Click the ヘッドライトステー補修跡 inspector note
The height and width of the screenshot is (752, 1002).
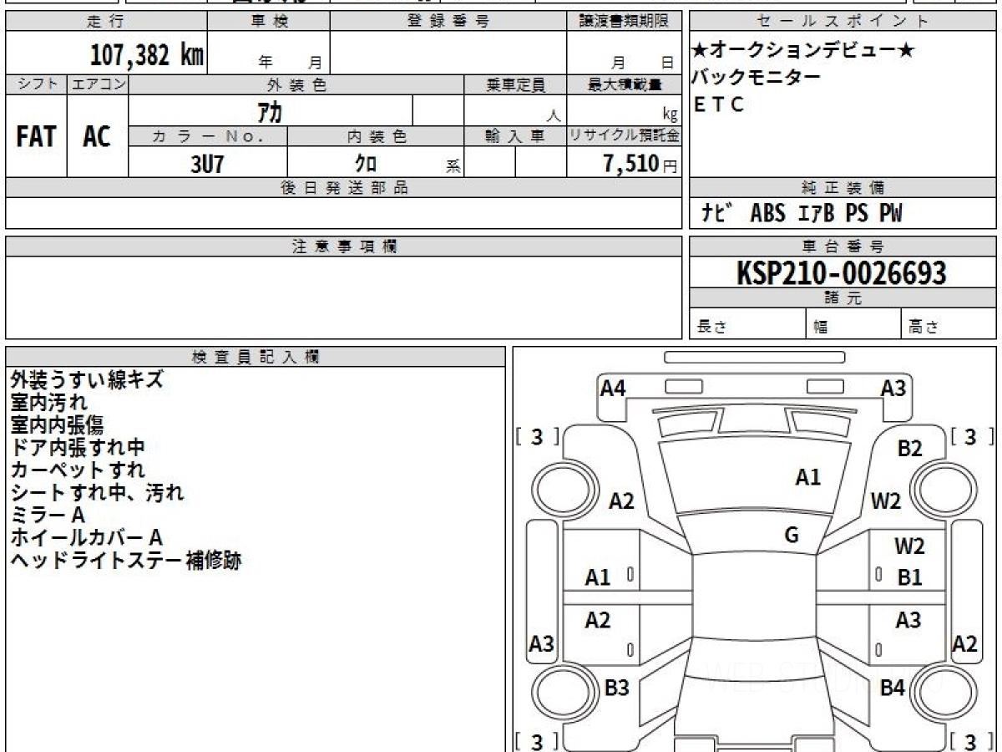click(x=125, y=560)
